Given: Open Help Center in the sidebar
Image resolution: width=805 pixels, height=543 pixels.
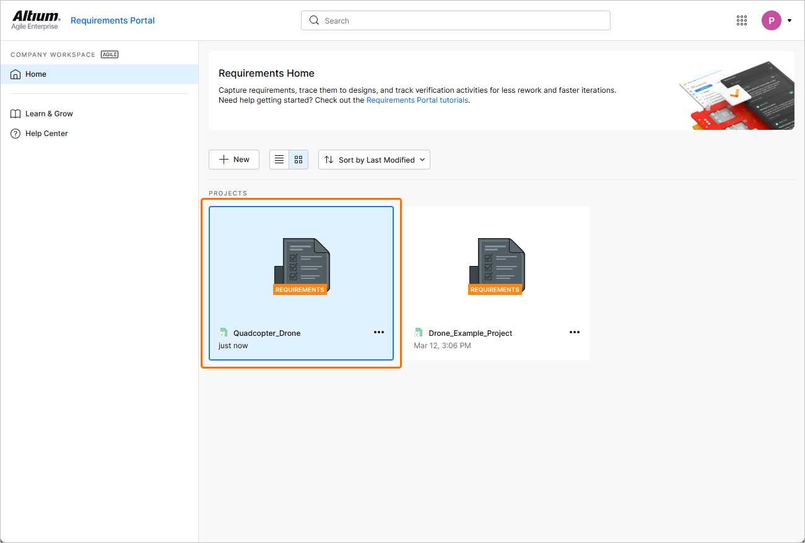Looking at the screenshot, I should (46, 134).
